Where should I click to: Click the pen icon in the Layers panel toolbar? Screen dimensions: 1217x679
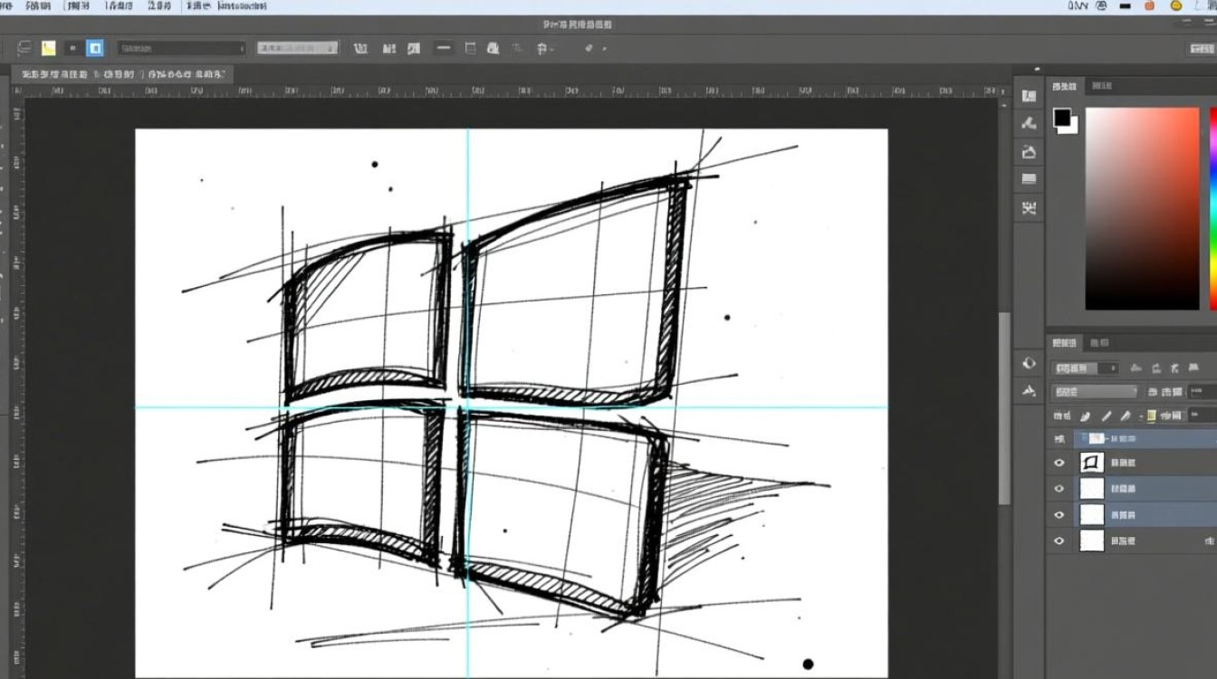tap(1107, 416)
